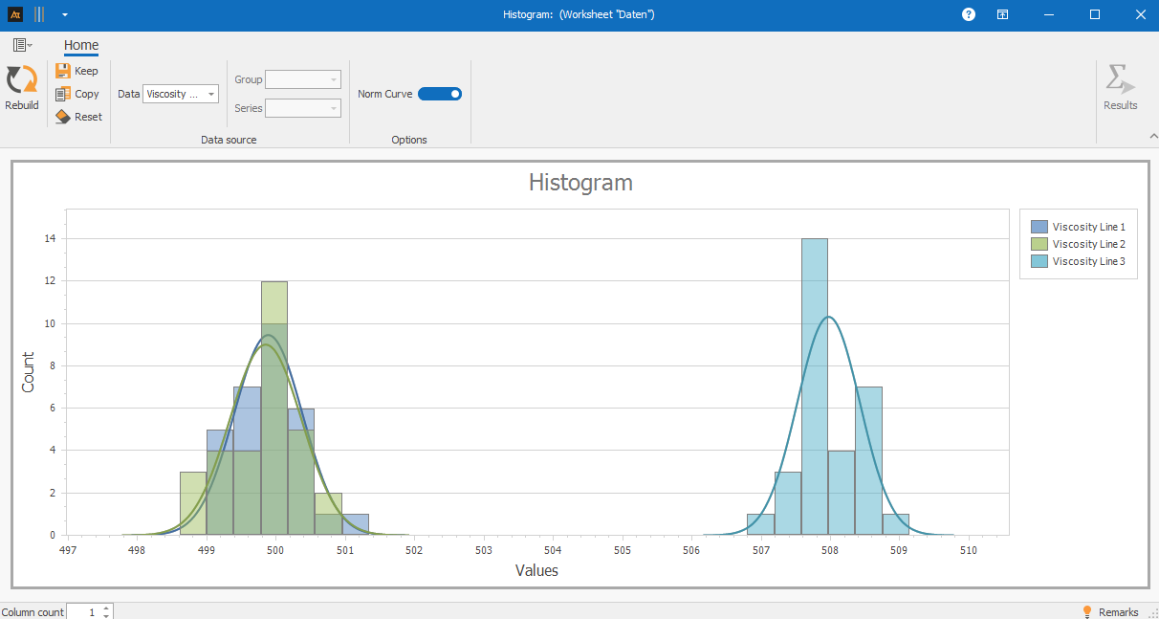Click the help question mark icon
The image size is (1159, 619).
(969, 14)
